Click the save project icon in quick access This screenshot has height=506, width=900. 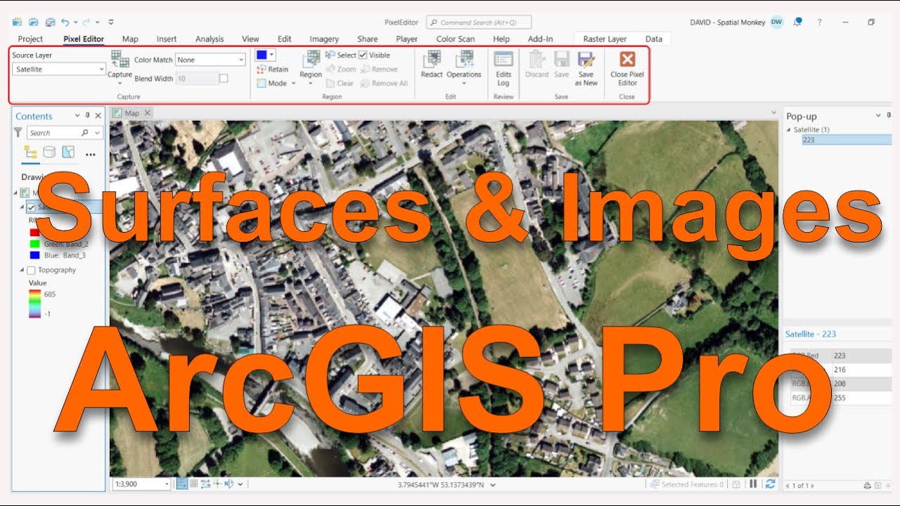(50, 22)
